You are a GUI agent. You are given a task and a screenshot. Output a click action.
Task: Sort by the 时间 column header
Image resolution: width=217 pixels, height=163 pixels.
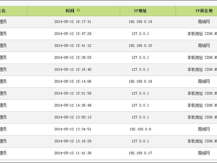click(x=70, y=11)
